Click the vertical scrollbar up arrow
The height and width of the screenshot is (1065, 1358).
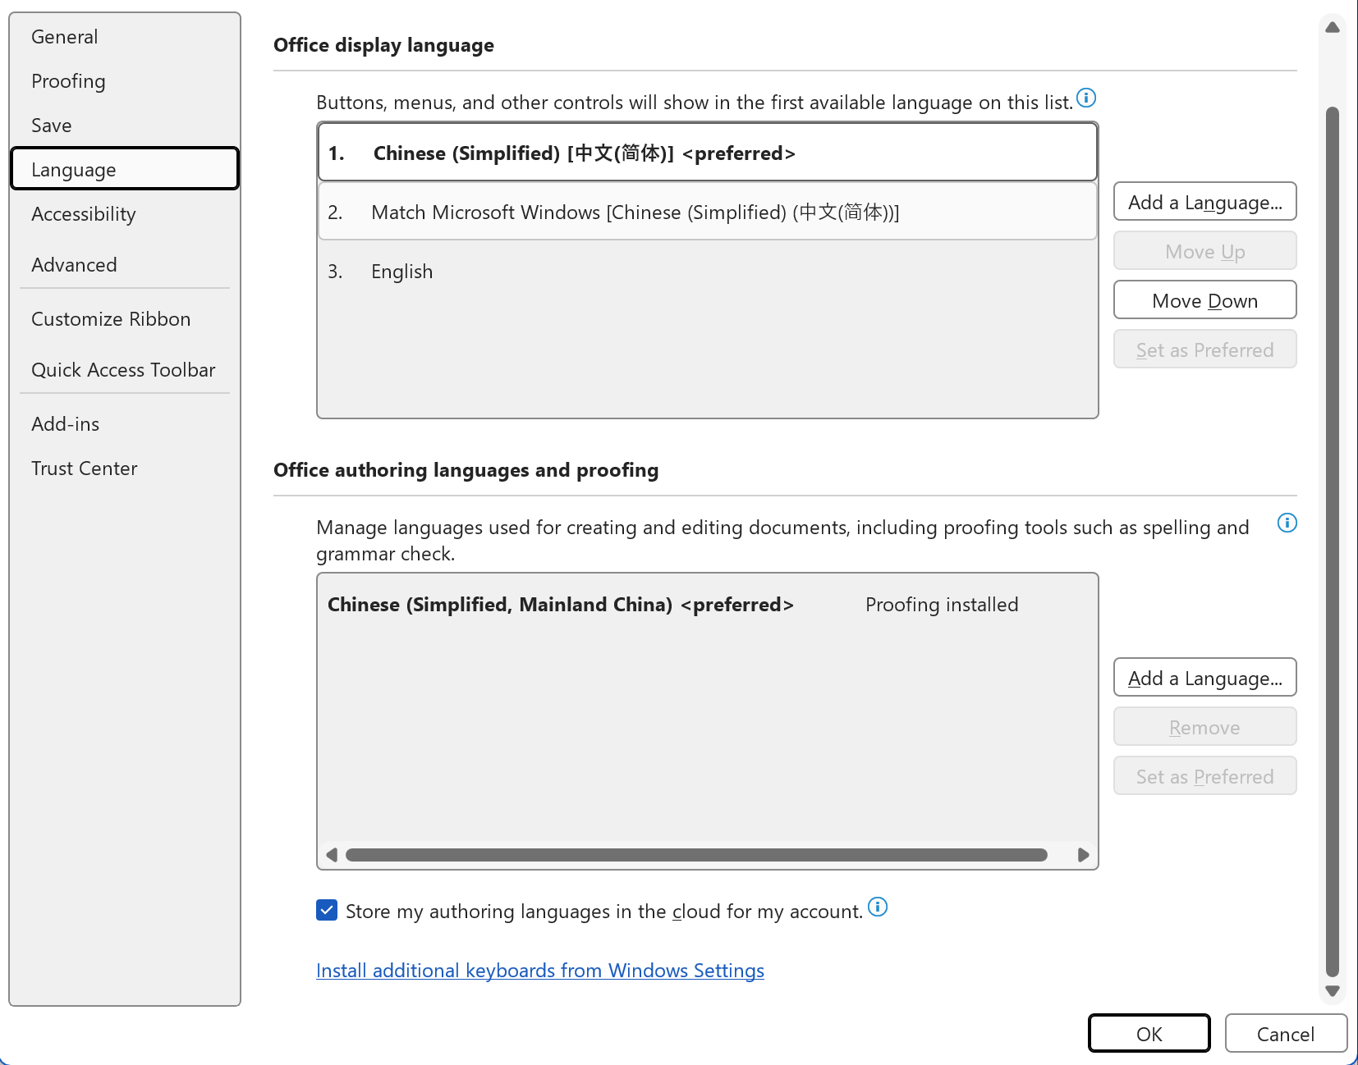pos(1333,28)
